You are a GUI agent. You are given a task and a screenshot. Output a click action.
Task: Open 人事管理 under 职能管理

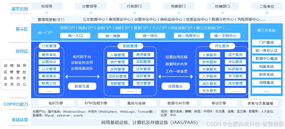tap(117, 55)
